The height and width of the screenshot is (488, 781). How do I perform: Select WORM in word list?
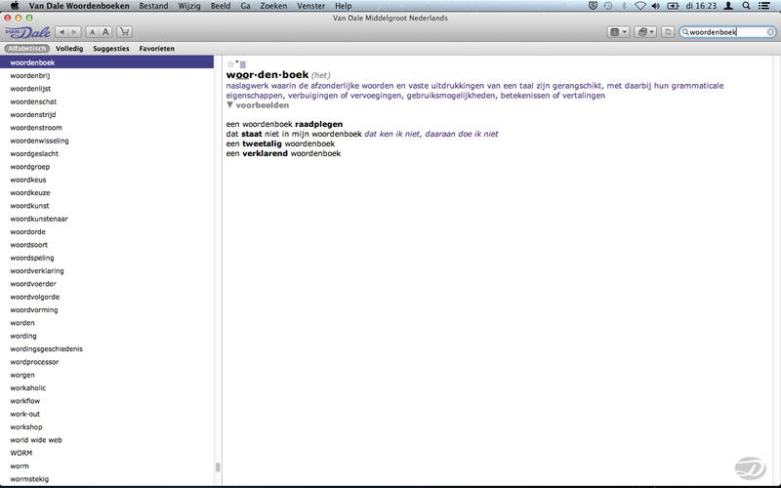[106, 453]
